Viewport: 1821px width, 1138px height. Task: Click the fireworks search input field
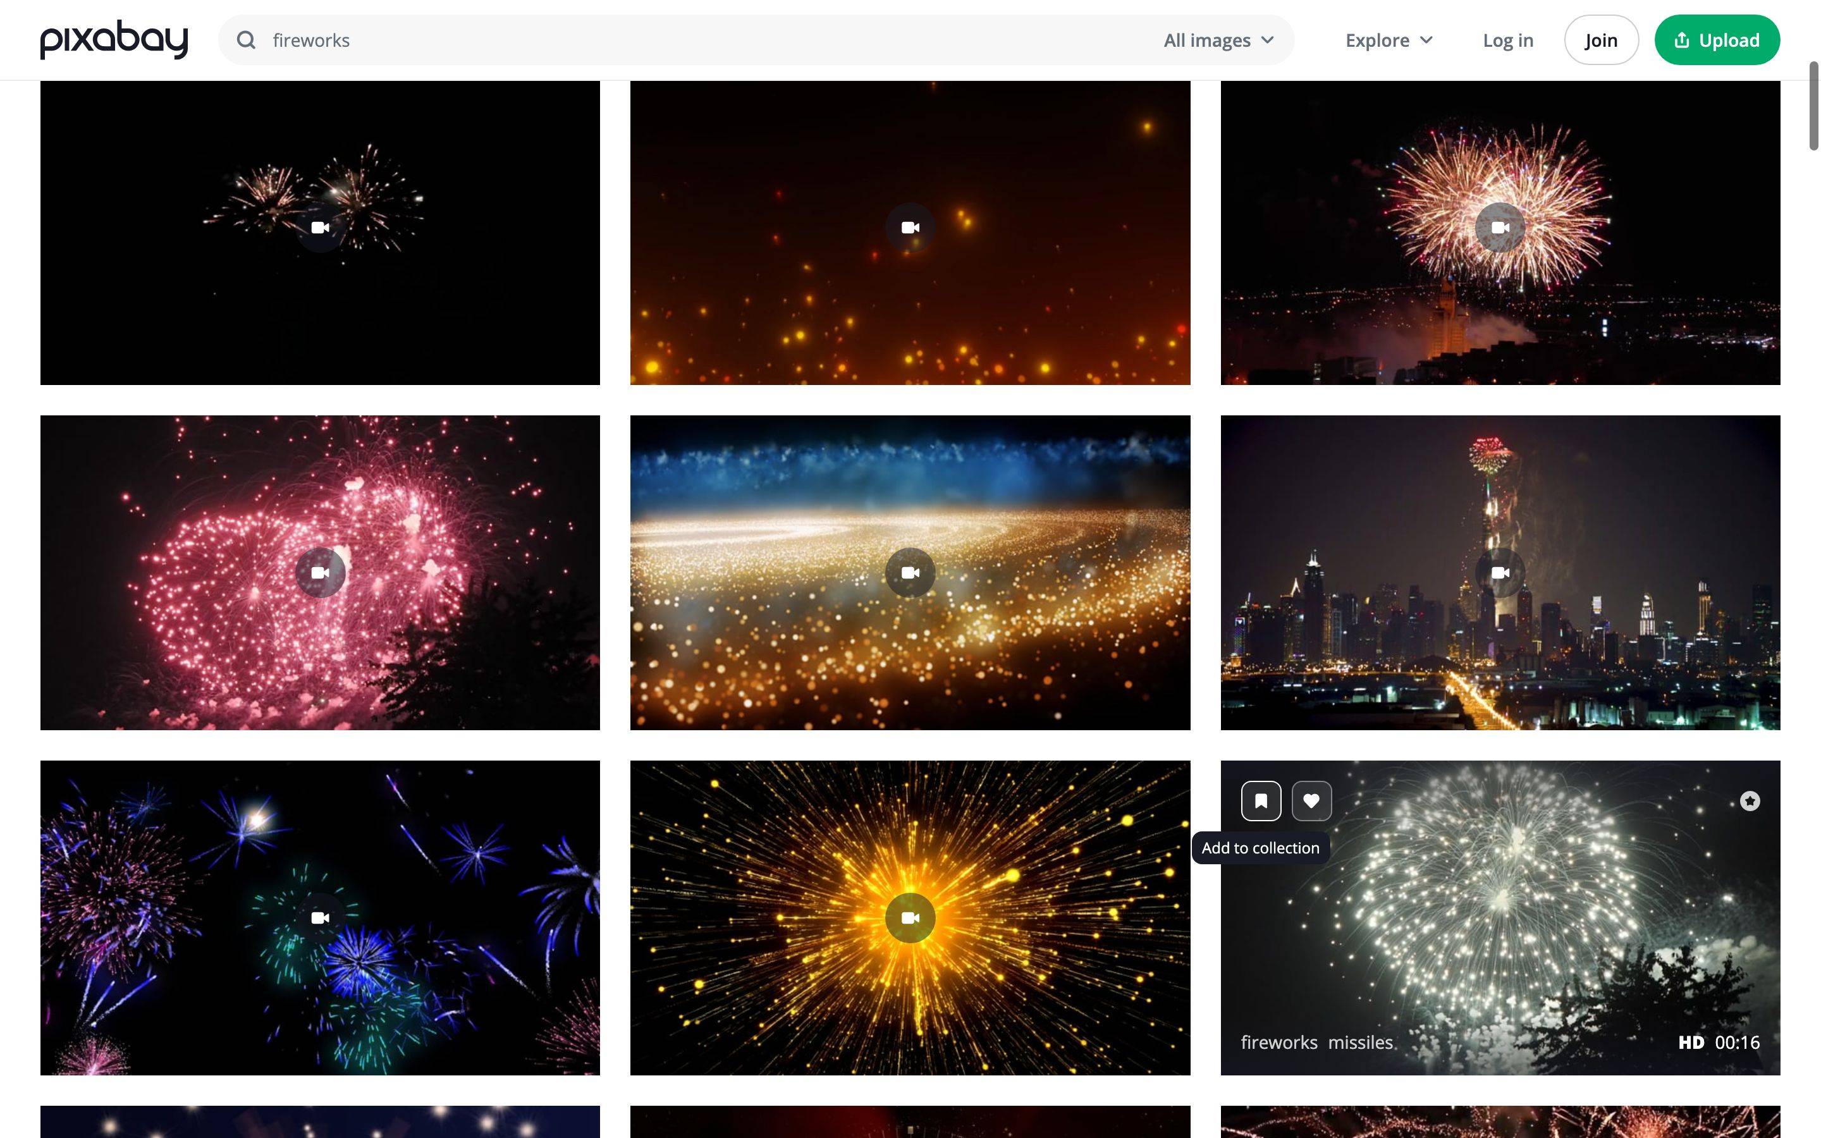pyautogui.click(x=677, y=40)
